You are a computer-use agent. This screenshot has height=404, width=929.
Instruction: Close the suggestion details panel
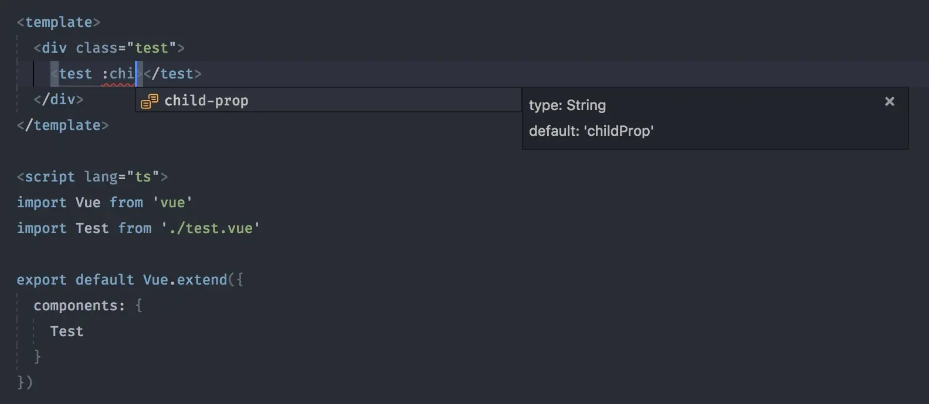click(890, 101)
